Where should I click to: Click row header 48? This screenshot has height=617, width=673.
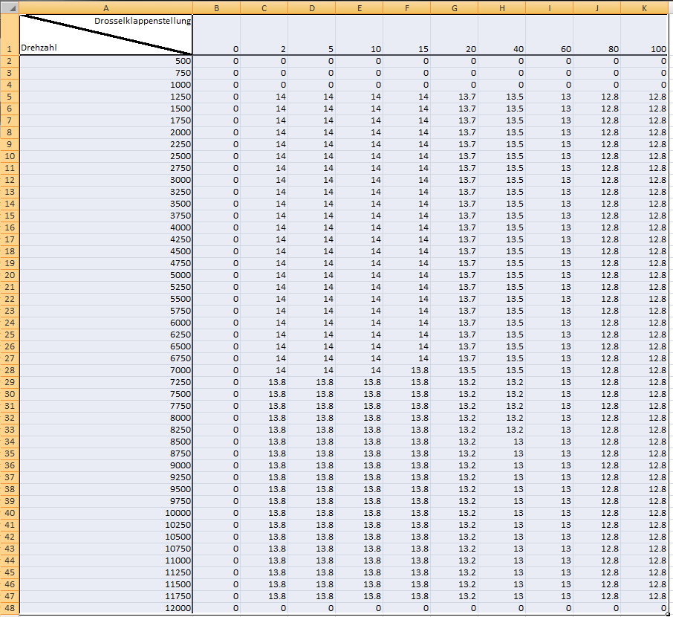[x=10, y=608]
